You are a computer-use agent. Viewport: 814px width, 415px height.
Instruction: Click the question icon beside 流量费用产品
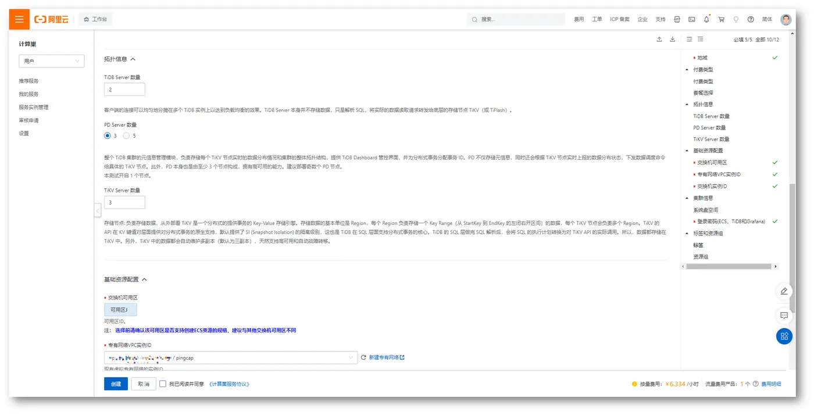click(x=756, y=384)
